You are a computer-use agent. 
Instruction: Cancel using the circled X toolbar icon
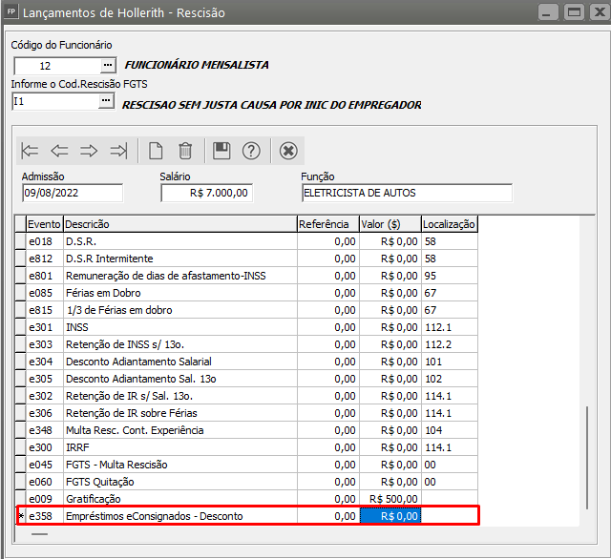coord(288,151)
